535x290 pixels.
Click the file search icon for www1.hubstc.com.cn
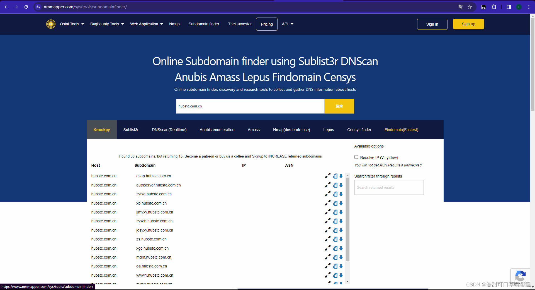[x=335, y=275]
